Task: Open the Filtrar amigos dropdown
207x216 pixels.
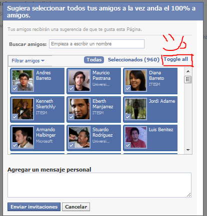Action: point(28,61)
